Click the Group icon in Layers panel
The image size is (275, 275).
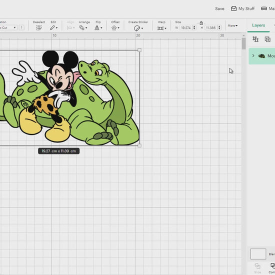tap(255, 39)
